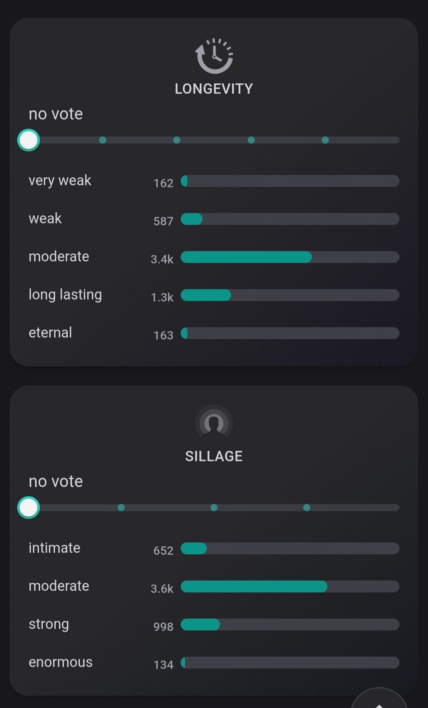Pick the last dot on Sillage slider
The image size is (428, 708).
coord(307,507)
